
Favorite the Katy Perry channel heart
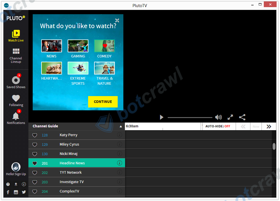(35, 135)
